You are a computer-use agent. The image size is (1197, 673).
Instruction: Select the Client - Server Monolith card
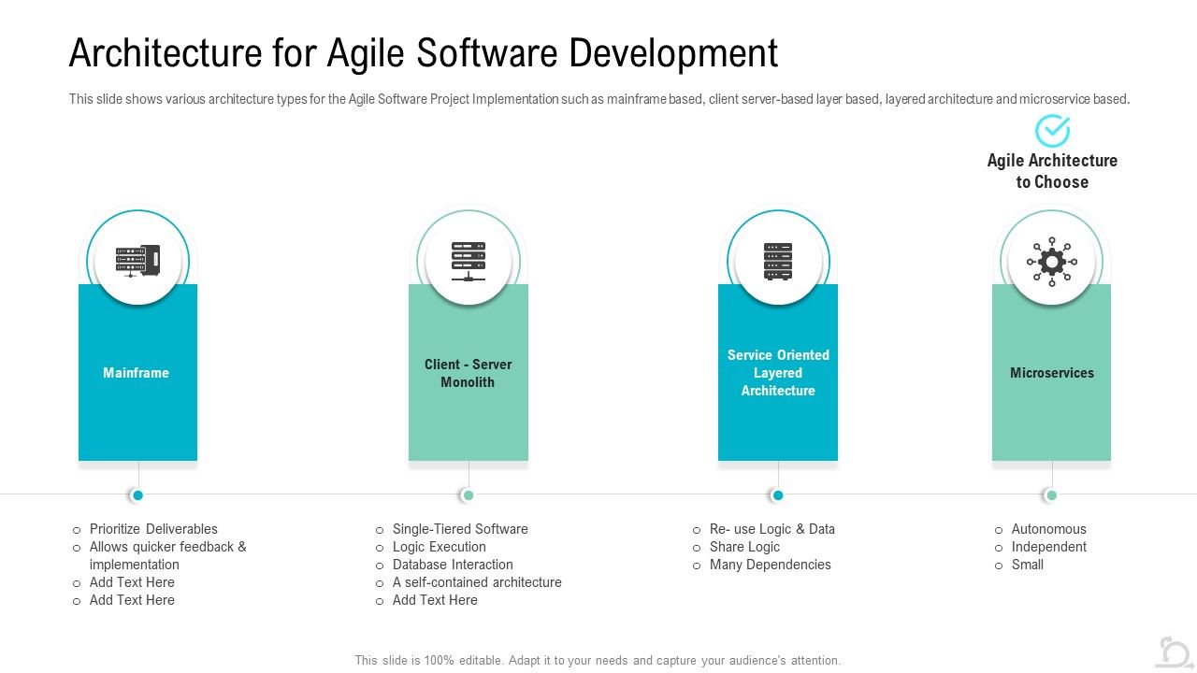469,372
